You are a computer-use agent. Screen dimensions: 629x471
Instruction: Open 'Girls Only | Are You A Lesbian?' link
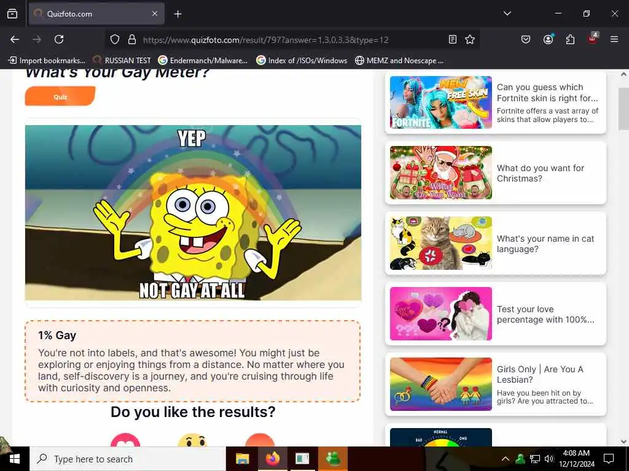coord(540,374)
